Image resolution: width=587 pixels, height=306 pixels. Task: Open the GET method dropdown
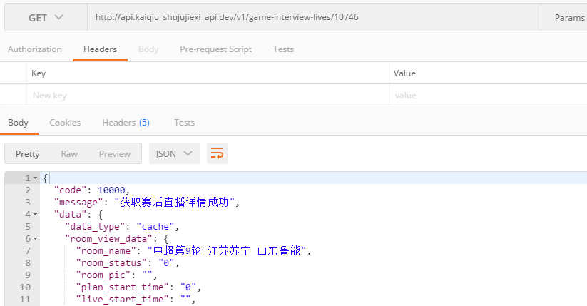click(46, 17)
